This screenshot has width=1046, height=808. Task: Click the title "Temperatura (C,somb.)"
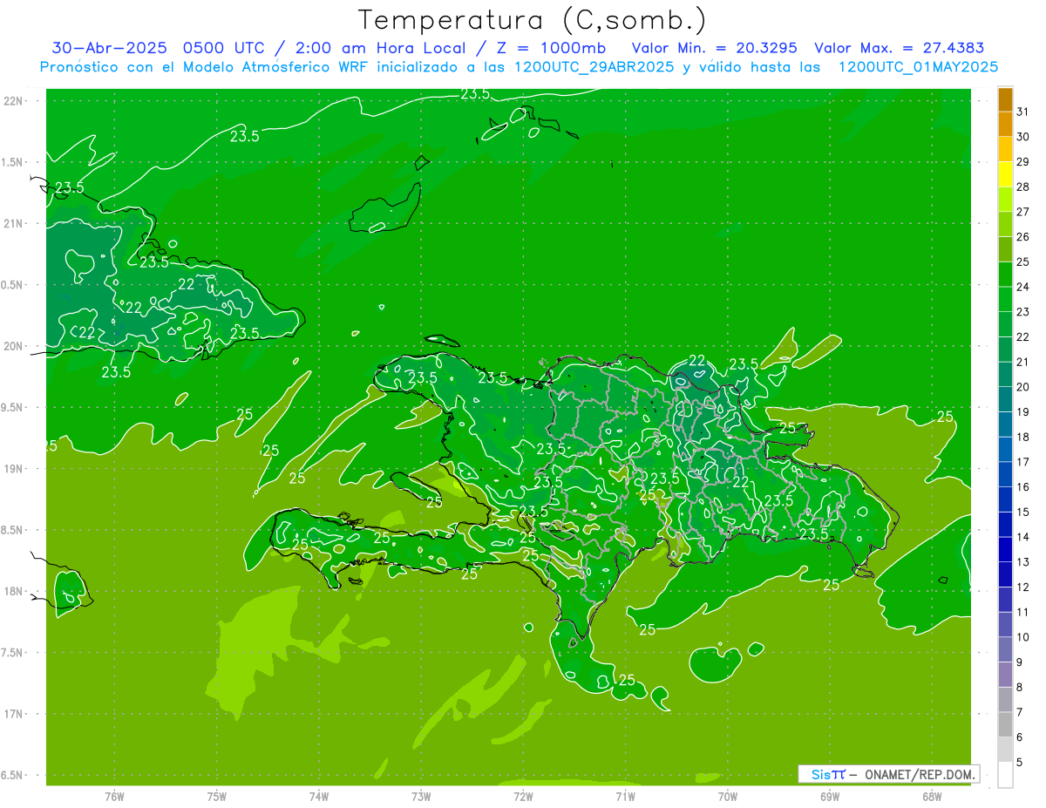point(533,20)
